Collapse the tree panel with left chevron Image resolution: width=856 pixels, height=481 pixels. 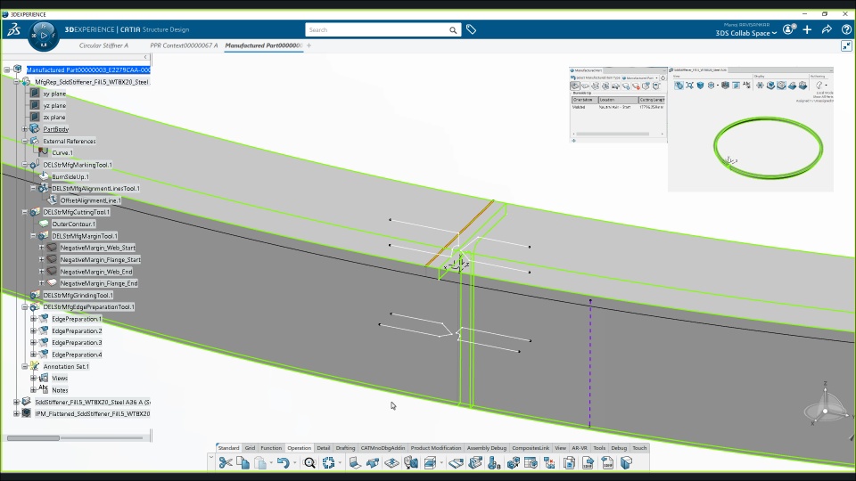click(145, 57)
